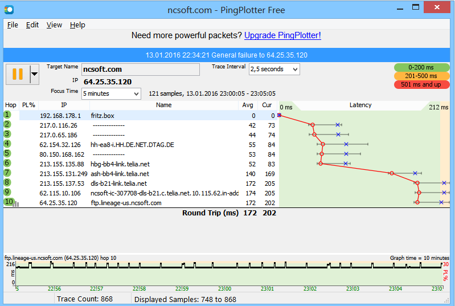The image size is (455, 306).
Task: Click the small bar graph icon beside hop 10
Action: 16,204
